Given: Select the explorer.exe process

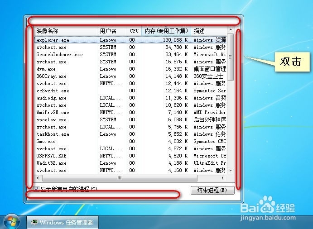Looking at the screenshot, I should (x=130, y=40).
